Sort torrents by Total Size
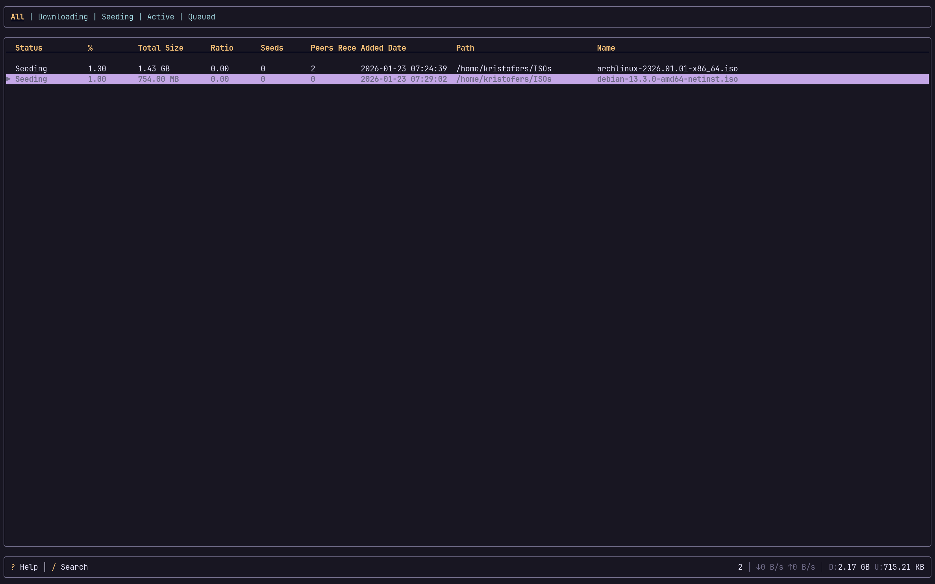 click(x=160, y=47)
